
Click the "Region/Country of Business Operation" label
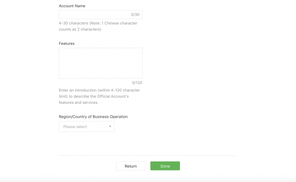93,117
